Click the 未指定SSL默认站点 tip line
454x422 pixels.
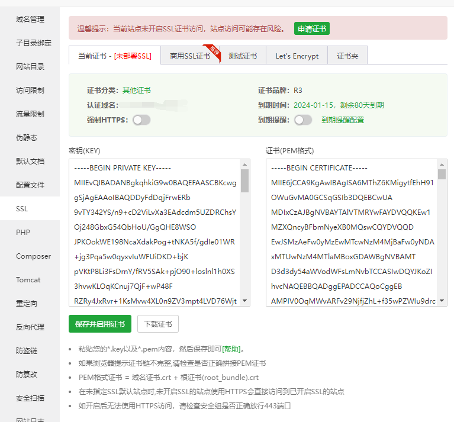pos(211,392)
